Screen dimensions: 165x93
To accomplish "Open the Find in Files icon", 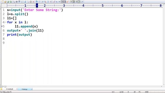I will [48, 2].
